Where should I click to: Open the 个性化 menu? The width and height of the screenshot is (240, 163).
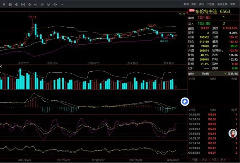(x=211, y=4)
